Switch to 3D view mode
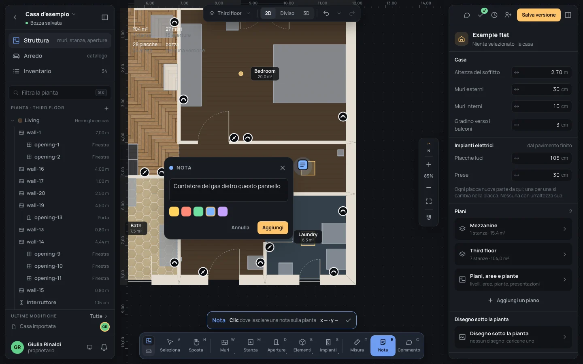Viewport: 583px width, 364px height. point(306,13)
